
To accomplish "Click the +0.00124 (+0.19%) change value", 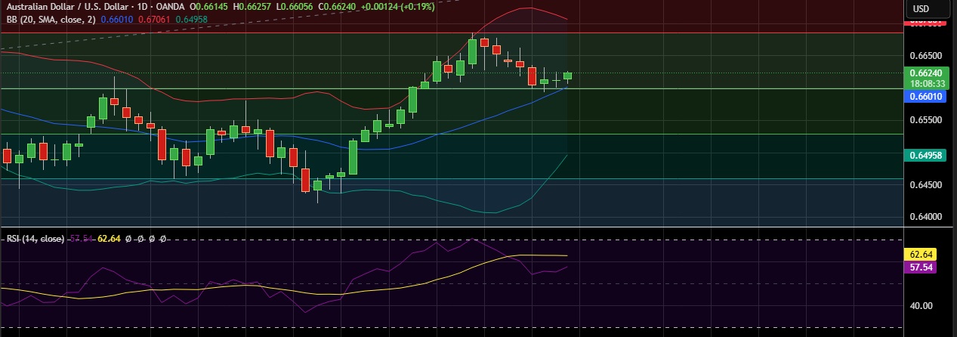I will (x=397, y=6).
